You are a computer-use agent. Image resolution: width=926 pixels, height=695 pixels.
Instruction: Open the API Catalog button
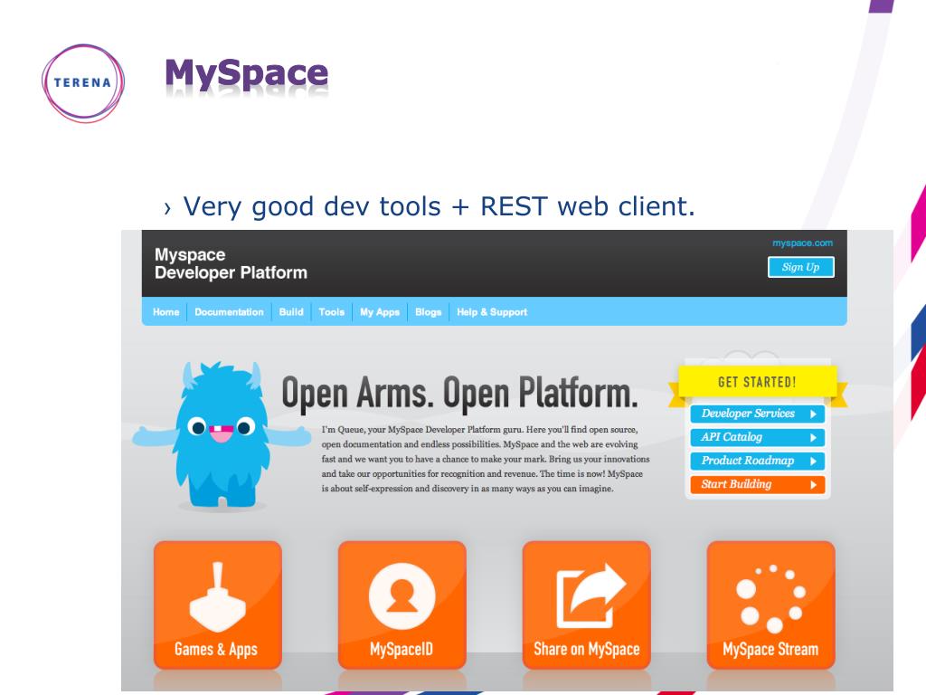point(757,437)
